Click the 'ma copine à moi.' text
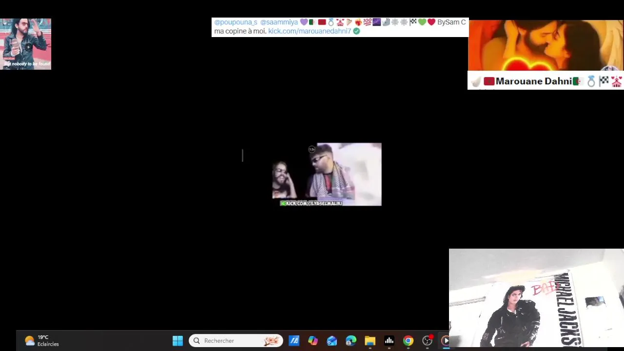Viewport: 624px width, 351px height. 240,31
